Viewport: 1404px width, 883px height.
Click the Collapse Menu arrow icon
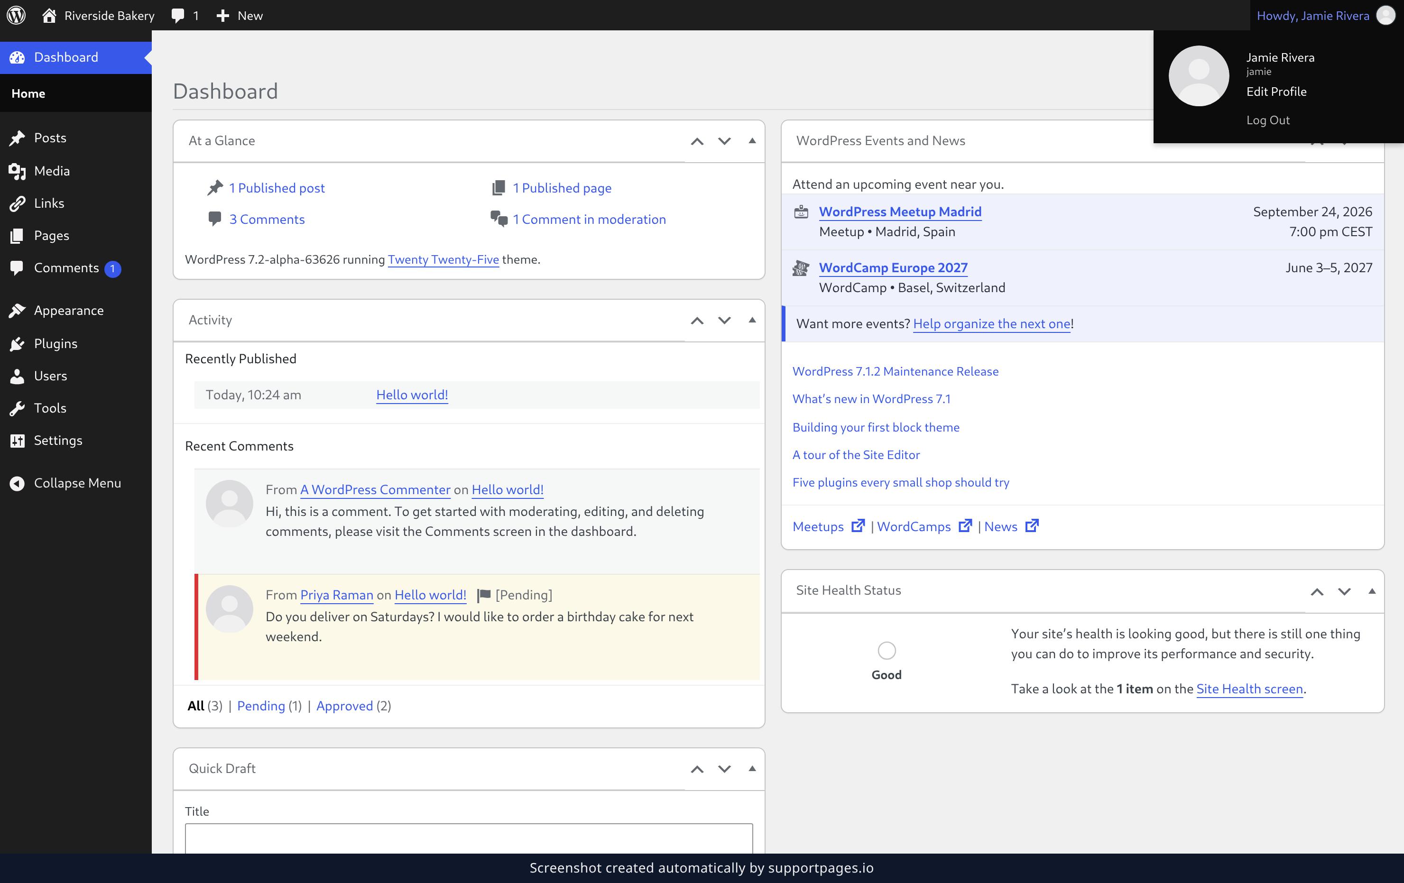(x=18, y=483)
